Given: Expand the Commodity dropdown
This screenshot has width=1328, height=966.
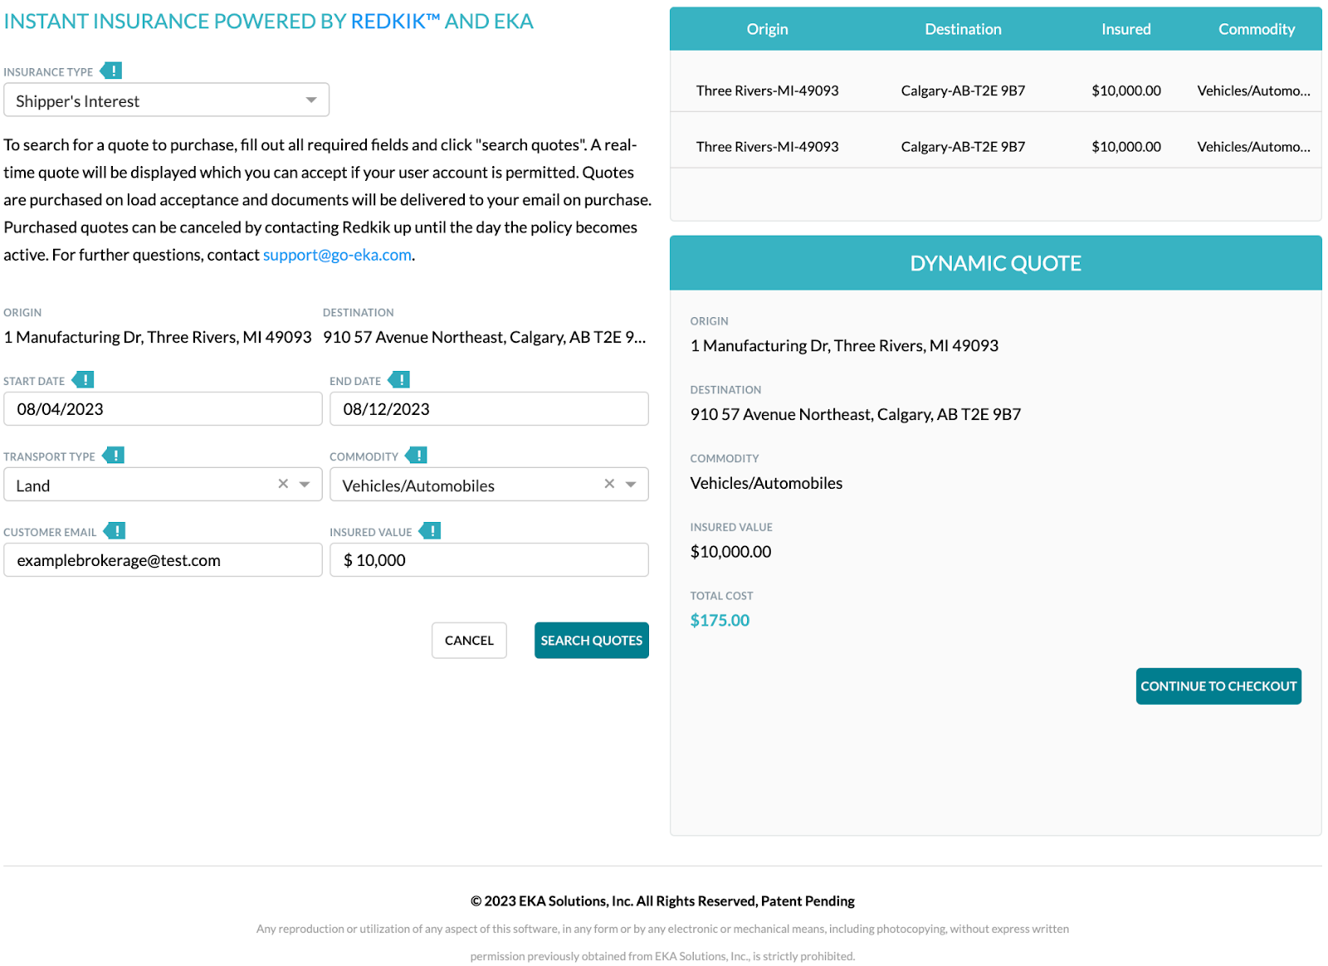Looking at the screenshot, I should point(631,483).
